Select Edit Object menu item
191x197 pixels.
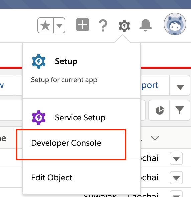52,178
